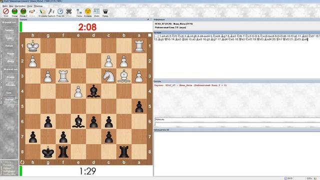
Task: Select the white bishop on b3
Action: [124, 76]
